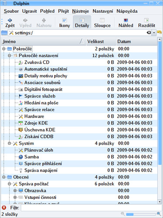Collapse the Správa počítač group
The image size is (163, 218).
pyautogui.click(x=10, y=184)
